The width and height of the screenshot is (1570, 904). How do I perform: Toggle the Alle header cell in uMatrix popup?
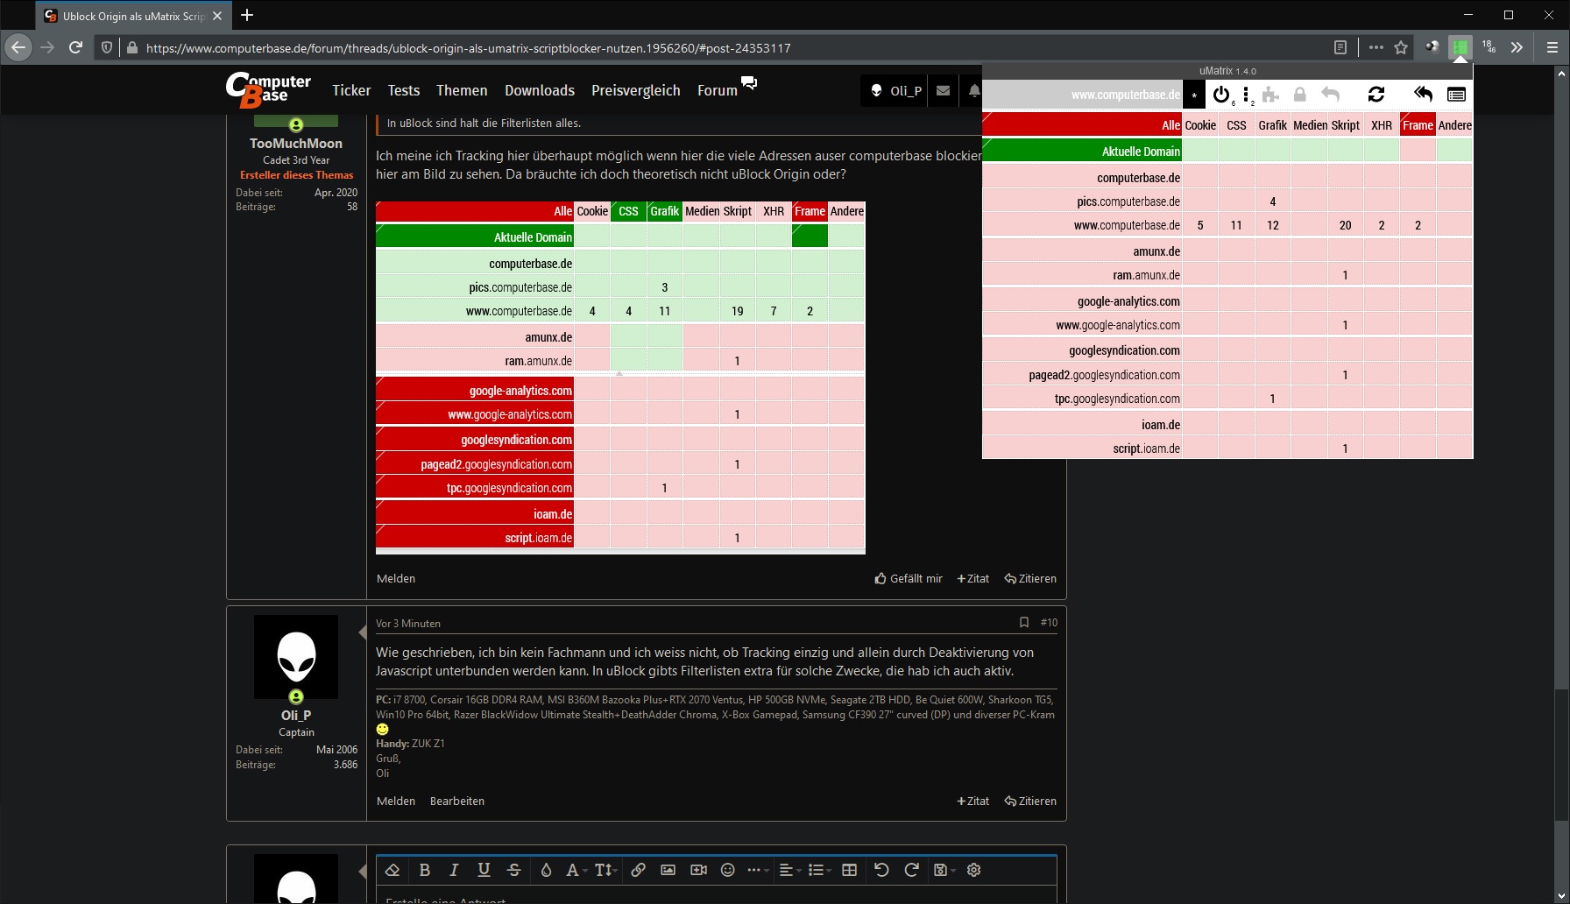(x=1083, y=125)
